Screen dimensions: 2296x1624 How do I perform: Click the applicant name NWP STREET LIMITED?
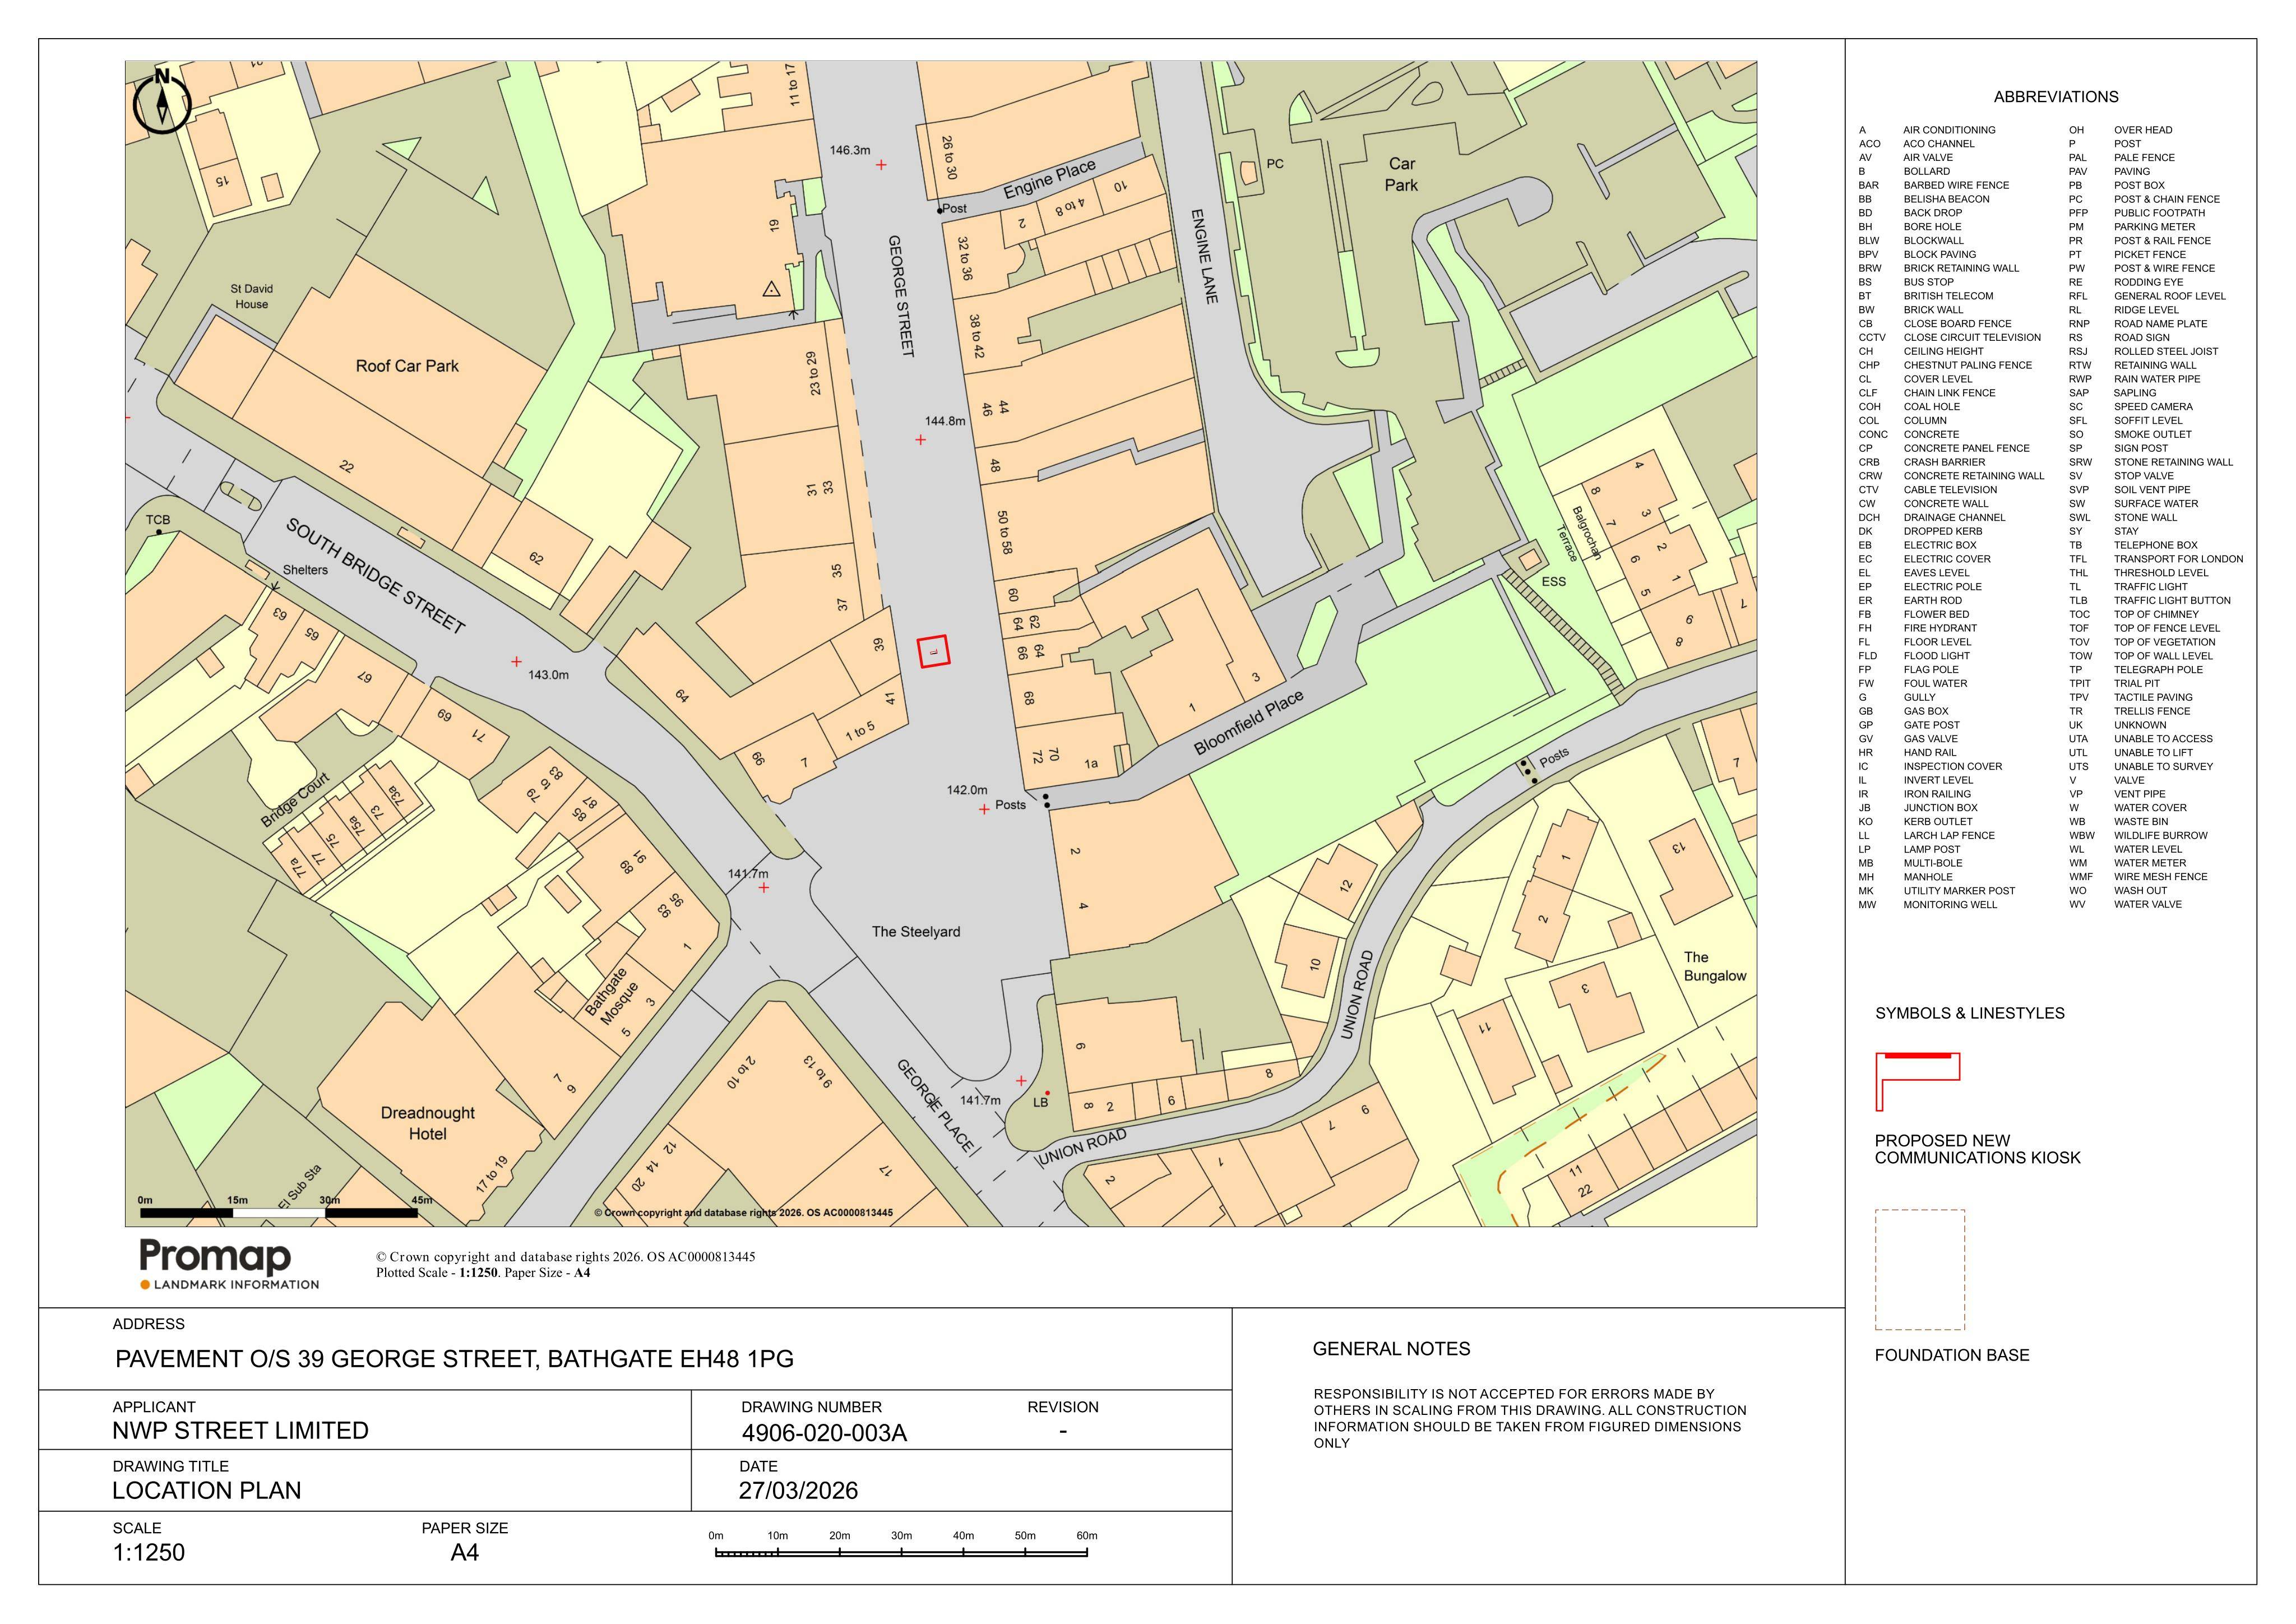coord(240,1431)
